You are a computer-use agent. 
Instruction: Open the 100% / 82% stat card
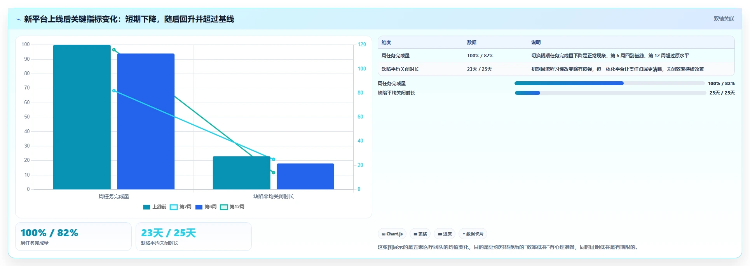[73, 237]
